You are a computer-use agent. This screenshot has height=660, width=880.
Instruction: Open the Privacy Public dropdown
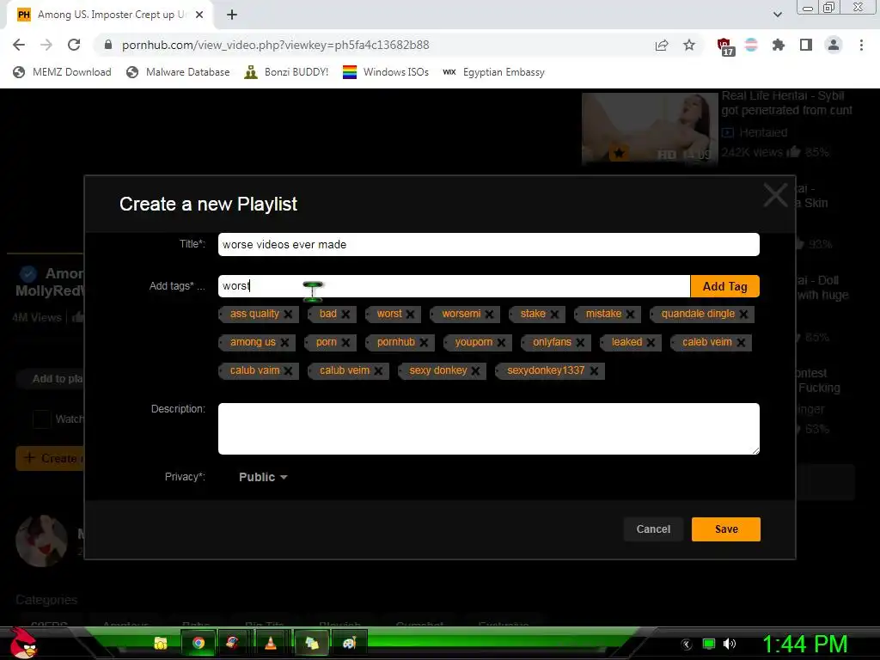(x=263, y=477)
